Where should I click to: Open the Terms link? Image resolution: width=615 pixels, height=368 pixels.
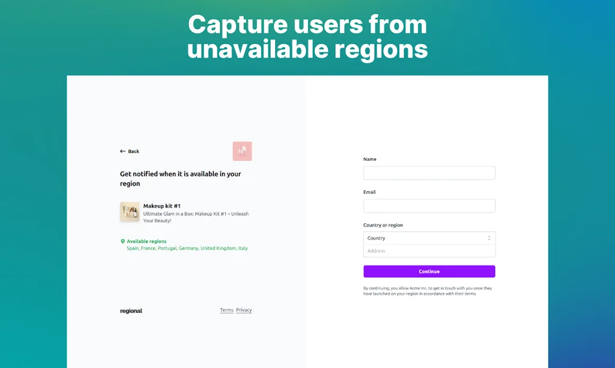point(226,310)
